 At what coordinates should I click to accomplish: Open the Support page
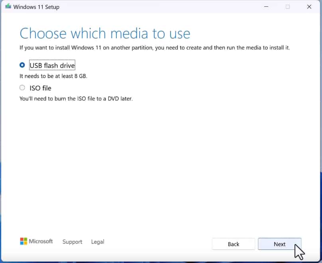click(72, 242)
